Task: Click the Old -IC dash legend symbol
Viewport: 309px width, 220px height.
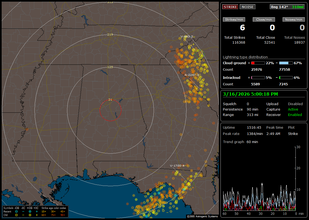Action: 23,215
